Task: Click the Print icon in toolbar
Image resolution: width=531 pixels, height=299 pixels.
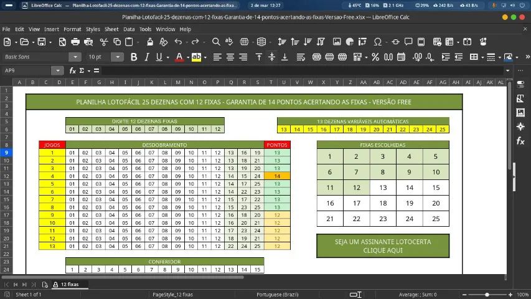Action: pyautogui.click(x=75, y=42)
